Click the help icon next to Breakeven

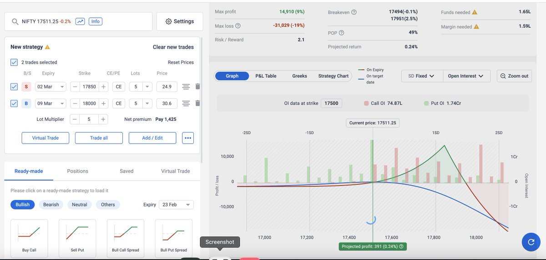click(354, 12)
